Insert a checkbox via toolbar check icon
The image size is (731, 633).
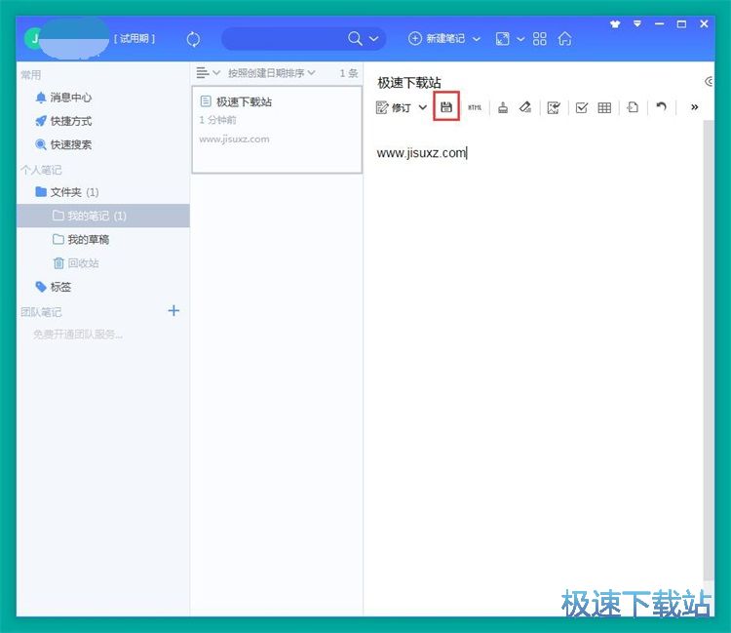click(581, 107)
